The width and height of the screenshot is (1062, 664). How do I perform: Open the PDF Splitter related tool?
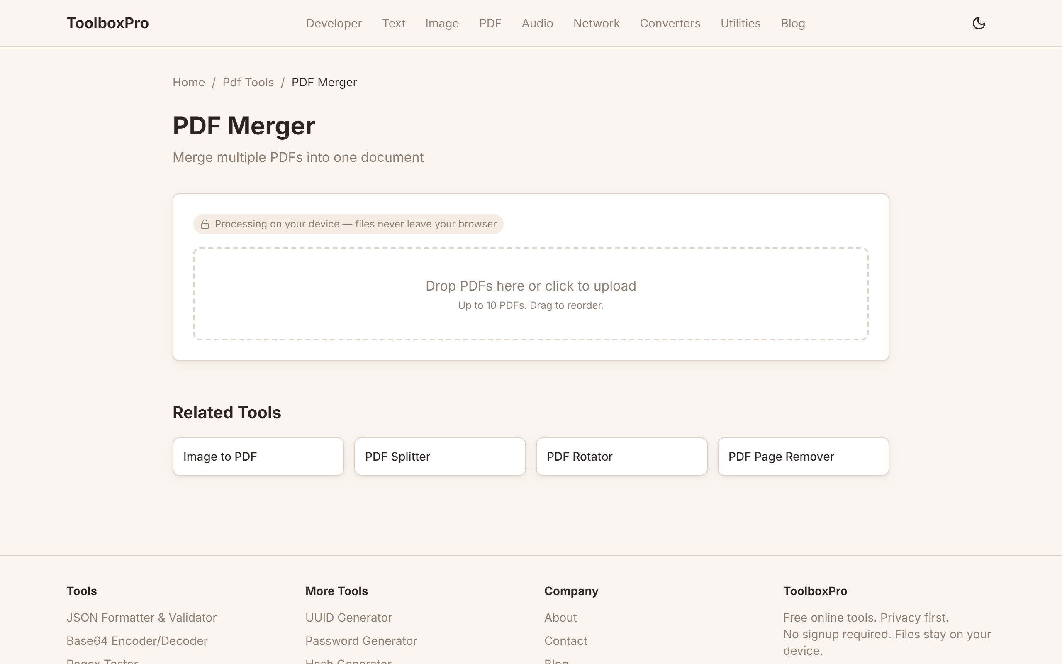[440, 456]
